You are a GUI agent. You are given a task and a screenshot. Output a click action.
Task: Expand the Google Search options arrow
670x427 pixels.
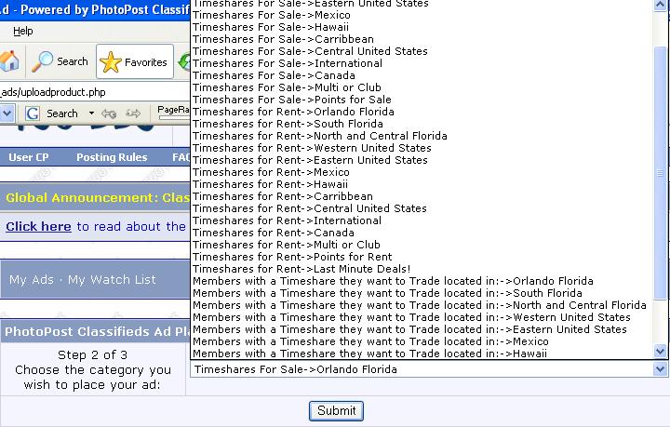pyautogui.click(x=92, y=113)
